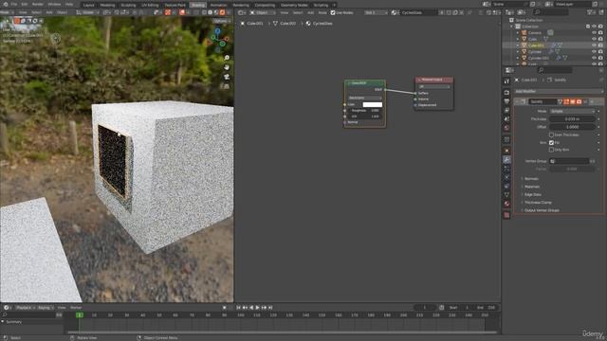Expand the Normals subpanel
This screenshot has height=341, width=607.
531,179
